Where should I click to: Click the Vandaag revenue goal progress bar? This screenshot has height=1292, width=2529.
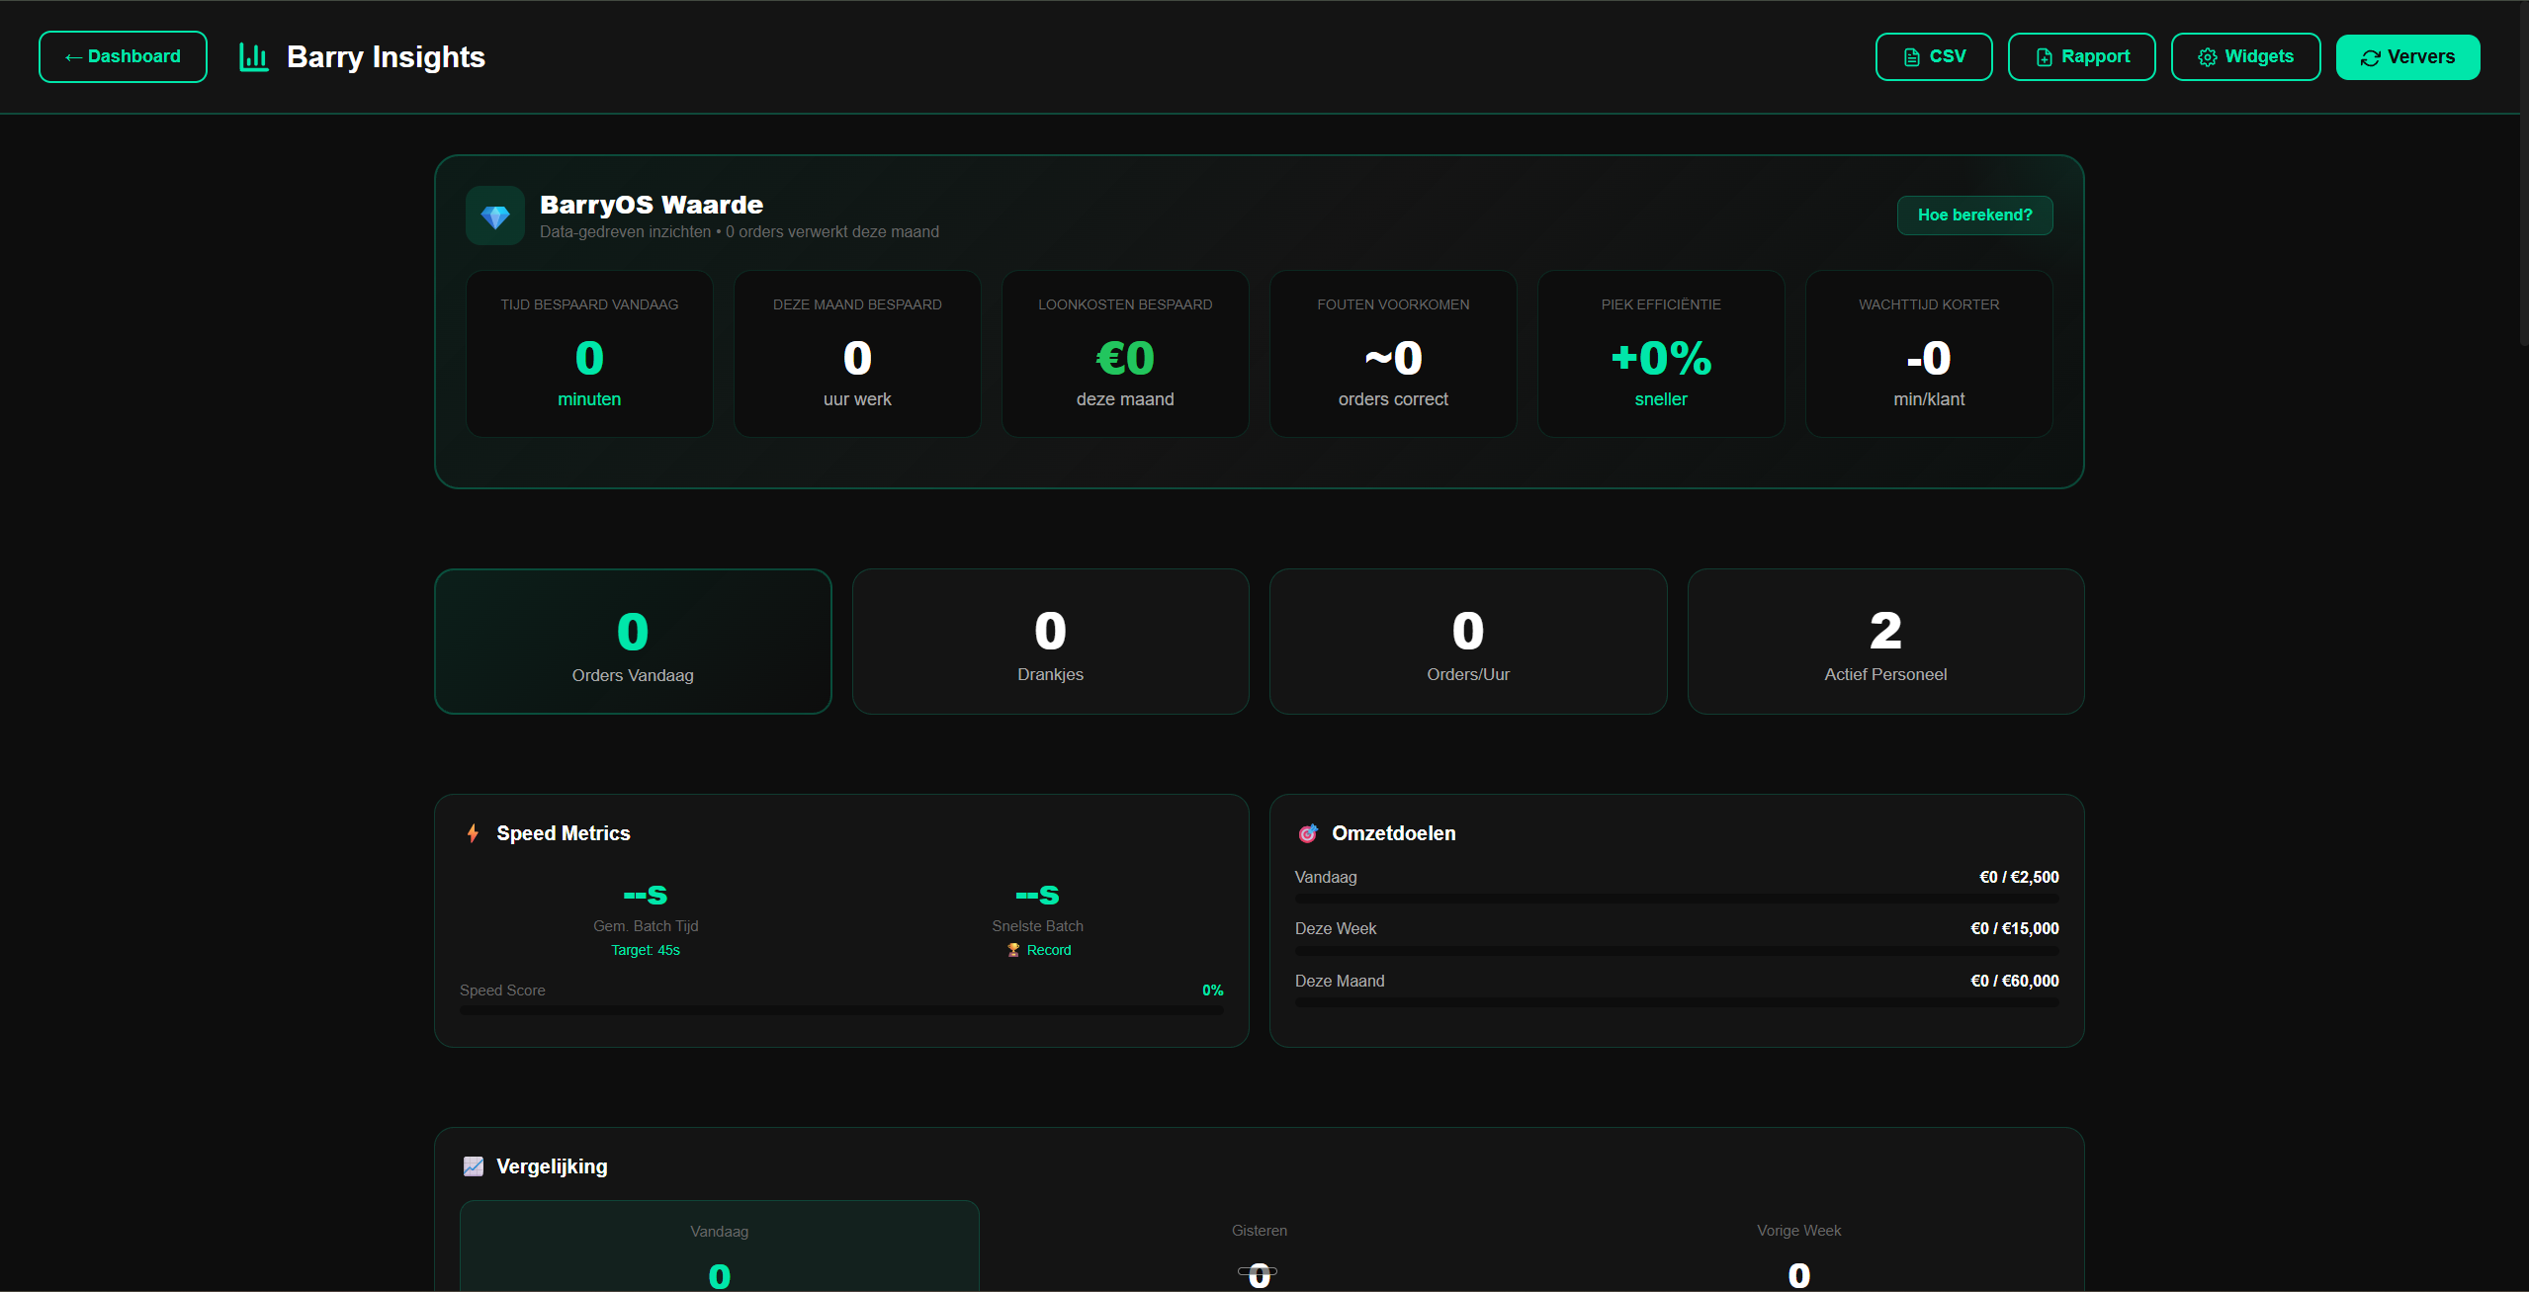(x=1676, y=899)
